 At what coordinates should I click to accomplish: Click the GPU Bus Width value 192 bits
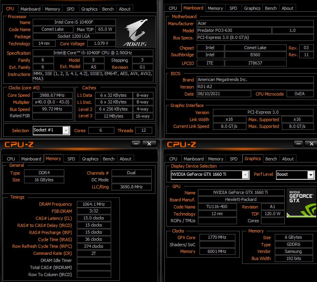click(x=294, y=259)
